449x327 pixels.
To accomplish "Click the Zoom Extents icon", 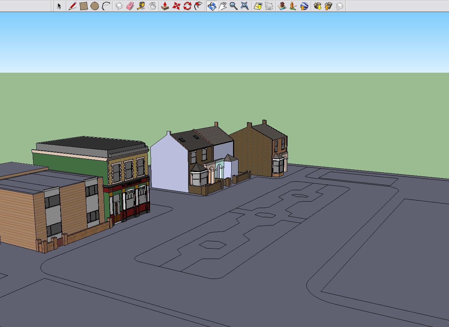I will click(244, 6).
